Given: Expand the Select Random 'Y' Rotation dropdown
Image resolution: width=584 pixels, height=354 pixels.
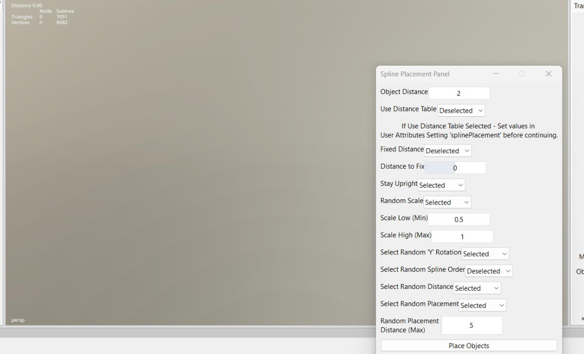Looking at the screenshot, I should (485, 254).
